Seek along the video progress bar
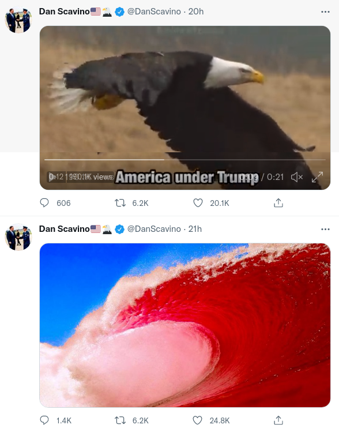The height and width of the screenshot is (432, 339). 185,160
